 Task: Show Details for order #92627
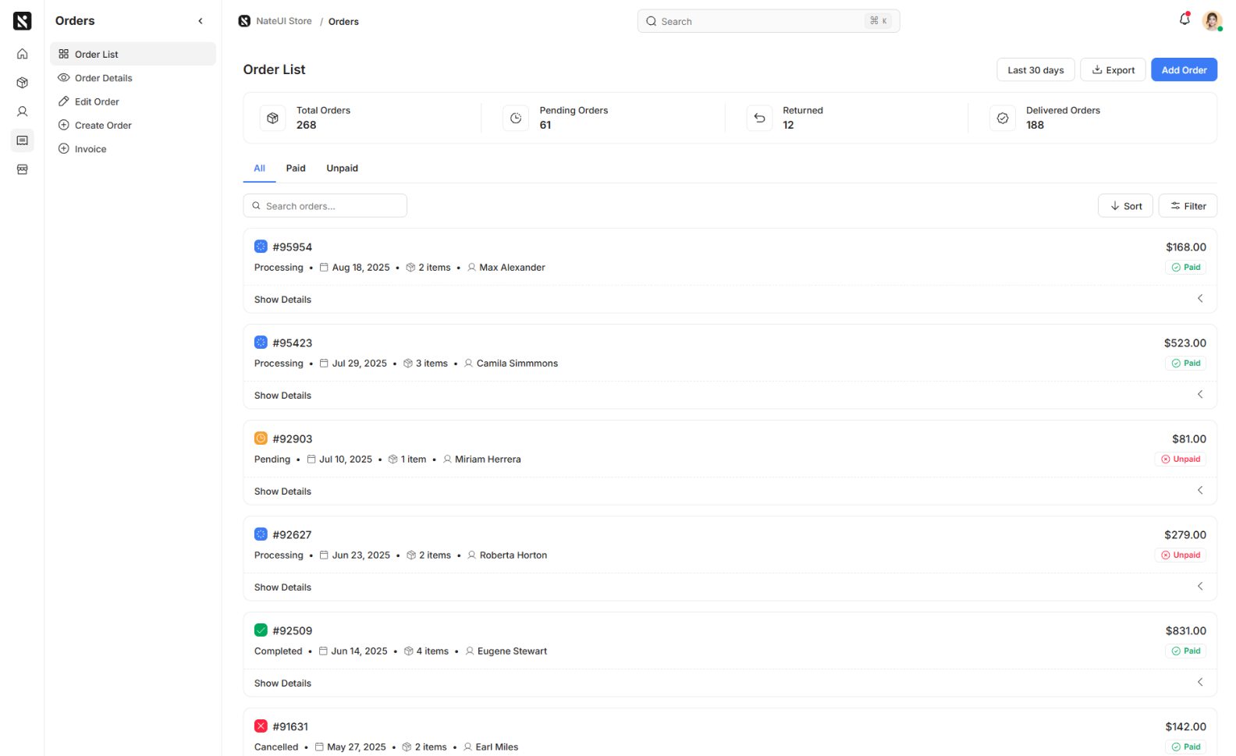(282, 587)
